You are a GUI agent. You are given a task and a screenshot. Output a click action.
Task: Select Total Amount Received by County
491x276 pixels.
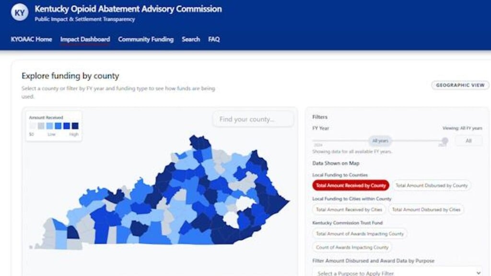click(351, 185)
